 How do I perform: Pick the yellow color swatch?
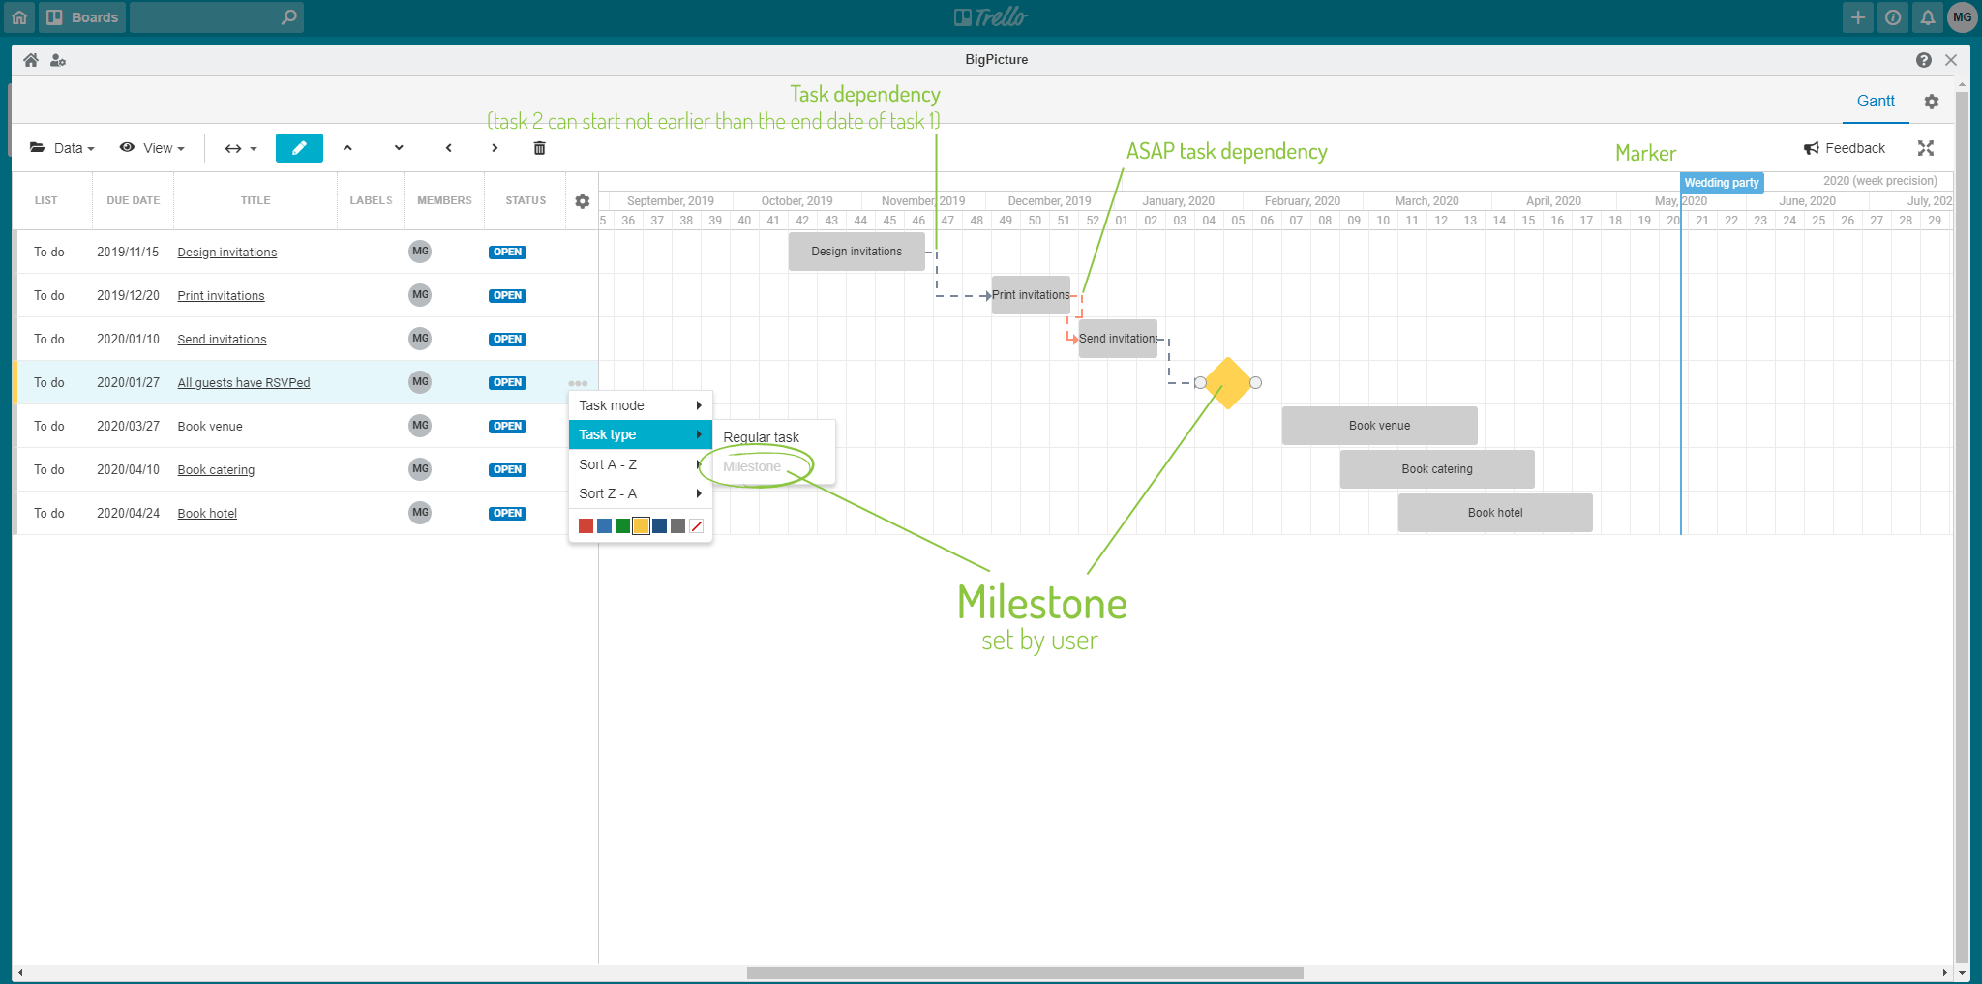pos(641,526)
